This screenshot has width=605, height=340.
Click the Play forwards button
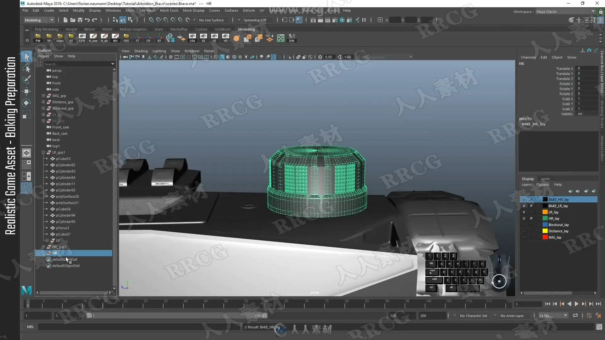[x=576, y=304]
